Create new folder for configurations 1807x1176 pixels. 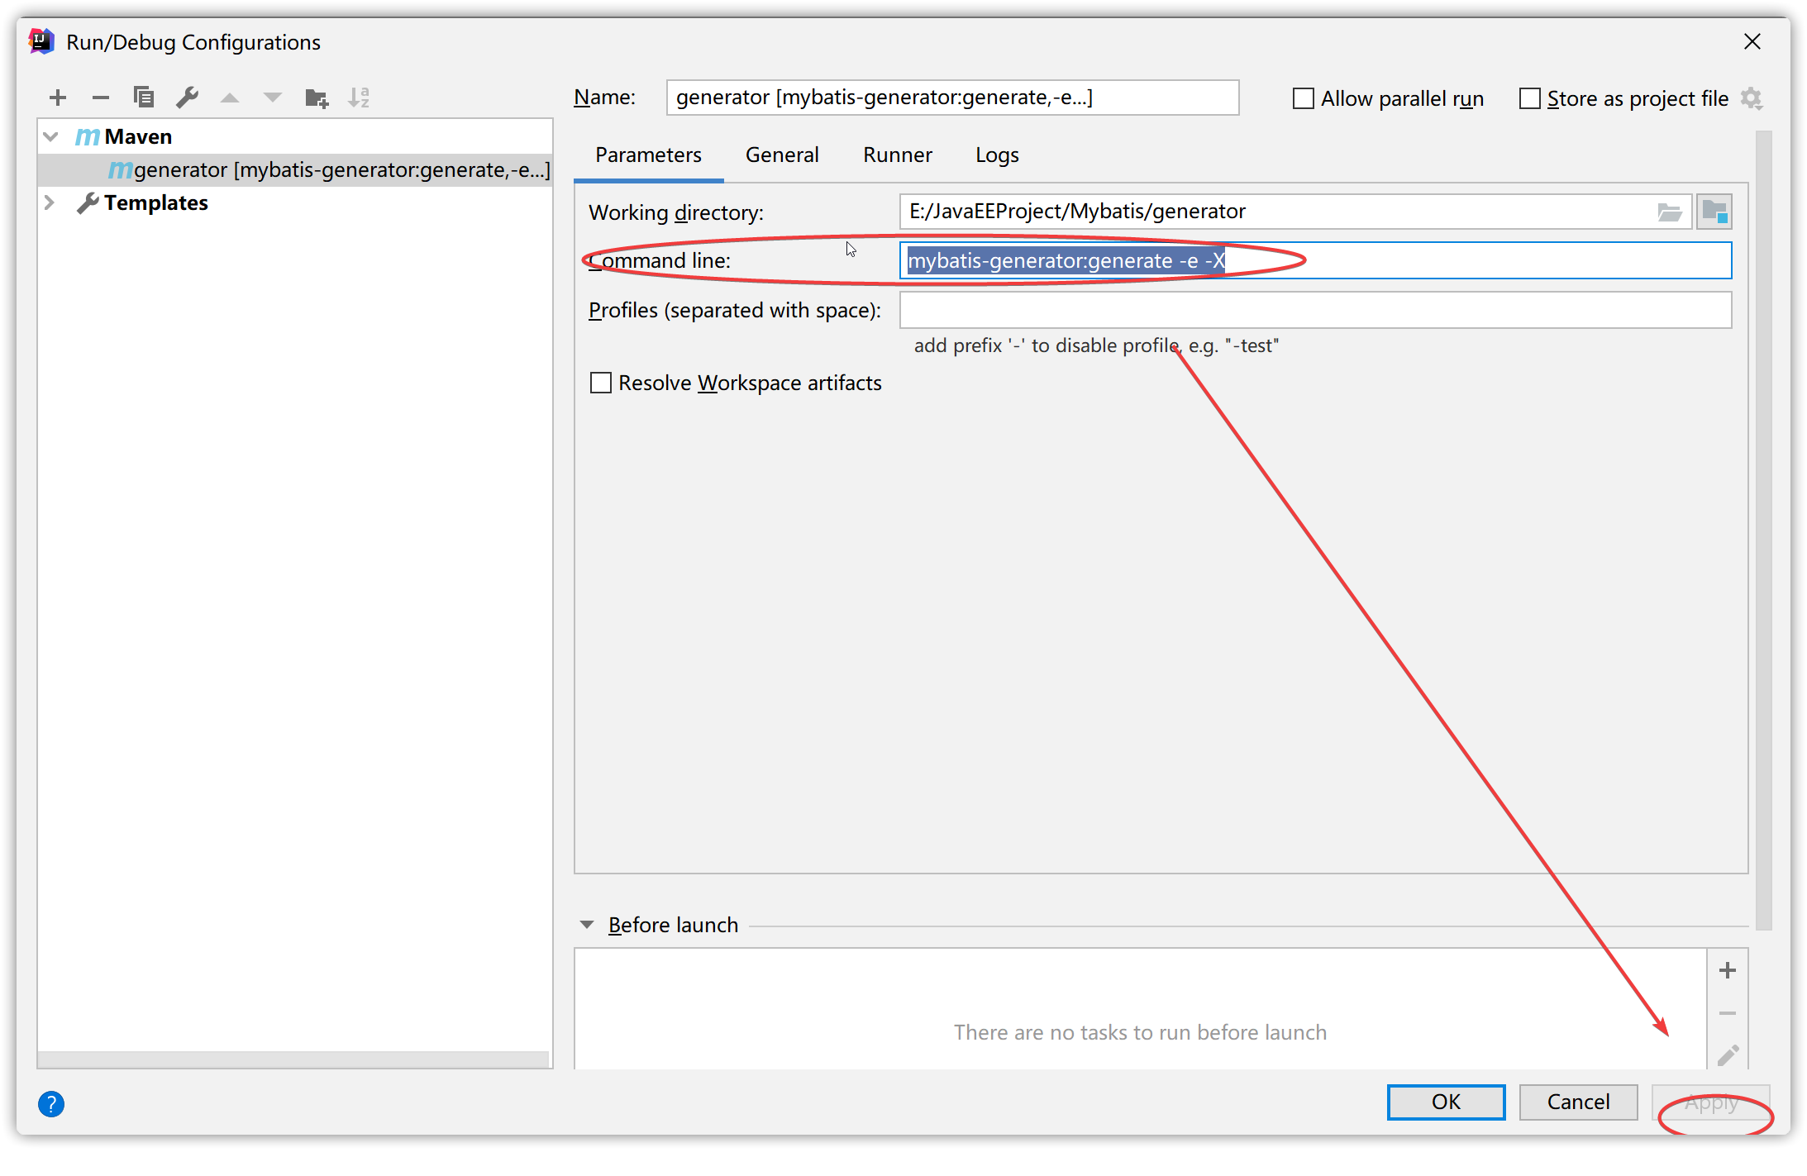click(316, 98)
